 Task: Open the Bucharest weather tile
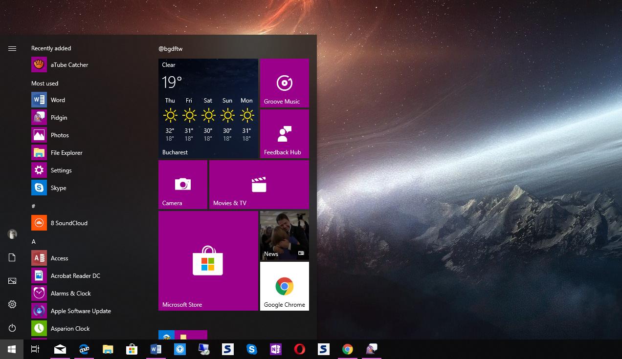(x=208, y=108)
